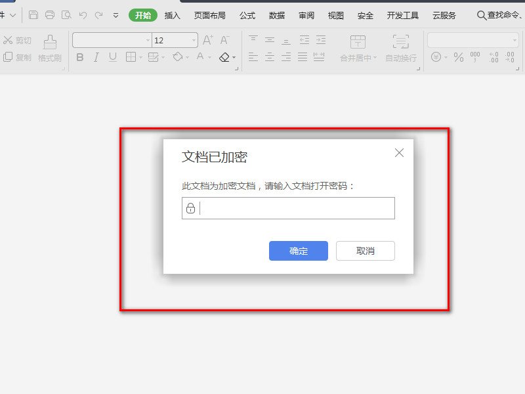This screenshot has width=525, height=394.
Task: Expand the border style dropdown
Action: (140, 58)
